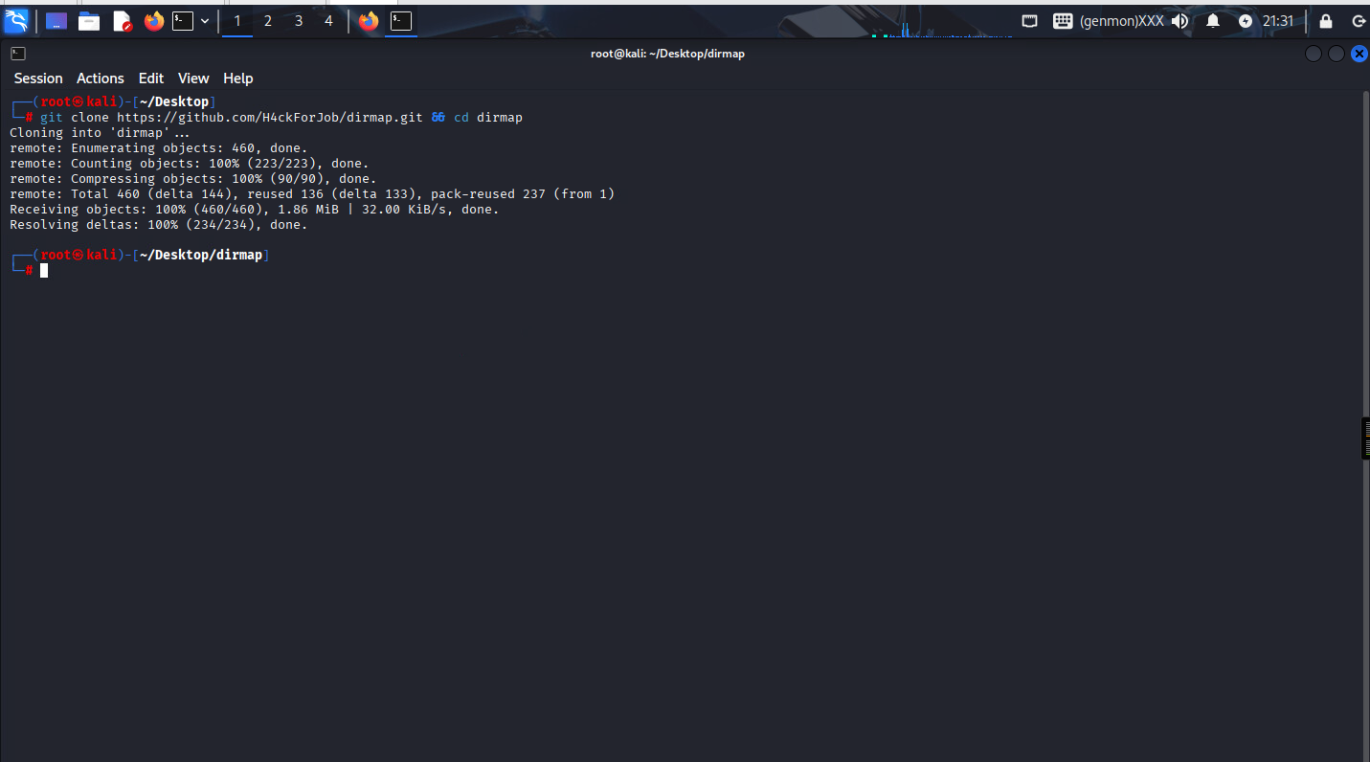Screen dimensions: 1370x762
Task: Expand the Edit menu
Action: pyautogui.click(x=151, y=78)
